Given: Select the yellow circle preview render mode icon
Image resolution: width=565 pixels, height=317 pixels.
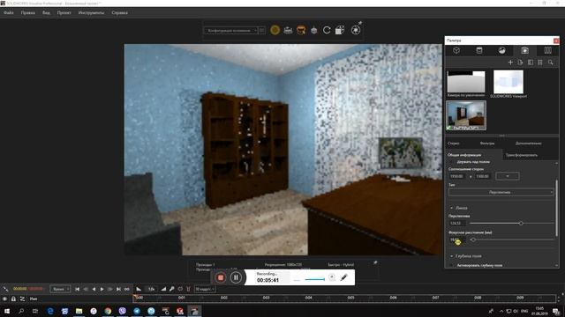Looking at the screenshot, I should (x=275, y=30).
